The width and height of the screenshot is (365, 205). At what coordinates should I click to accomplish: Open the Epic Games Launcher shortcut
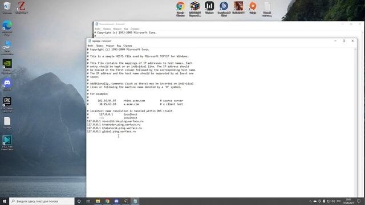pos(7,105)
